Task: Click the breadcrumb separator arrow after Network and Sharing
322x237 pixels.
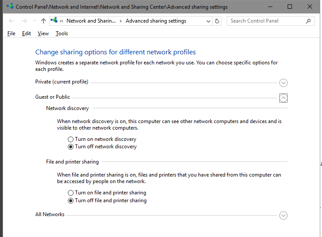Action: point(121,21)
